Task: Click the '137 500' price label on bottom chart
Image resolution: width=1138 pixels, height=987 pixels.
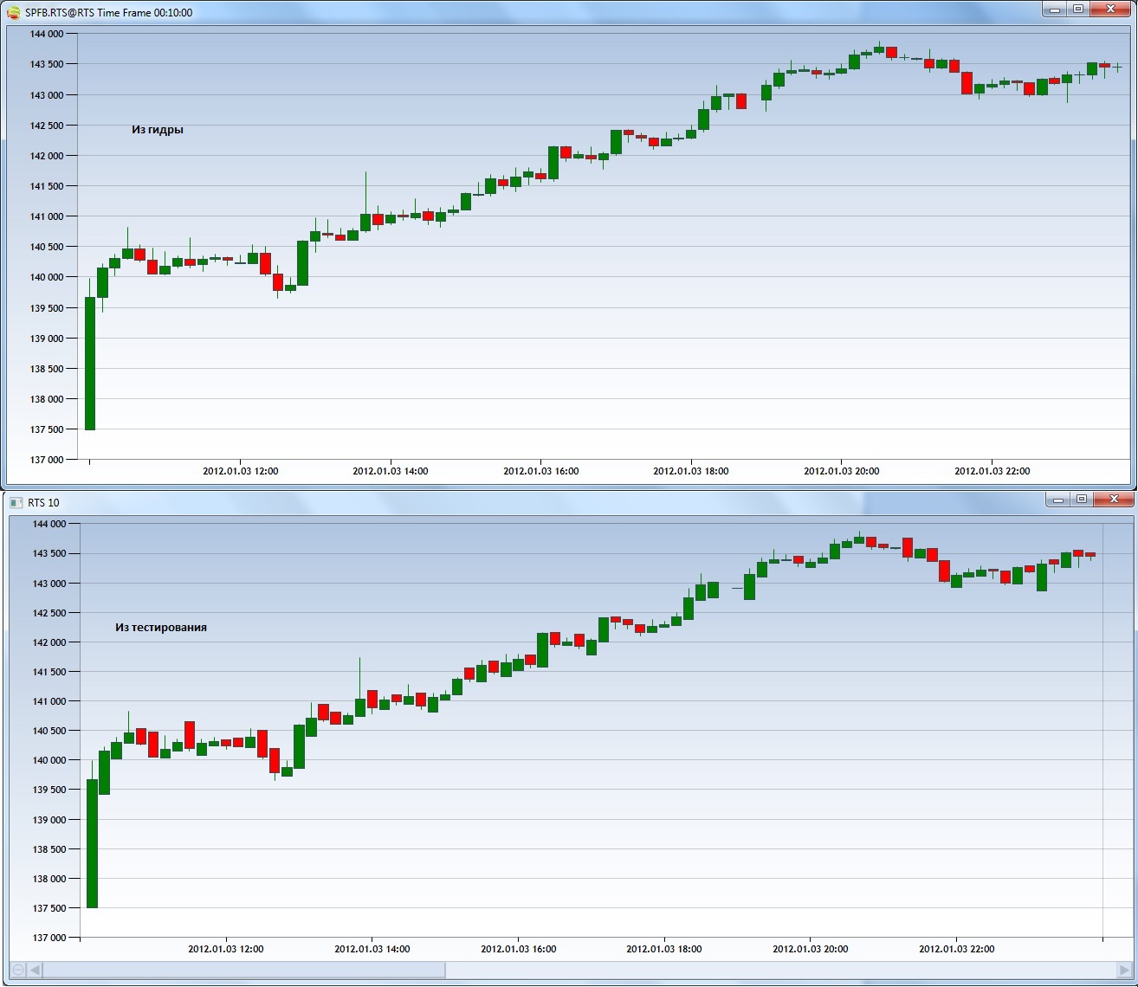Action: tap(49, 908)
